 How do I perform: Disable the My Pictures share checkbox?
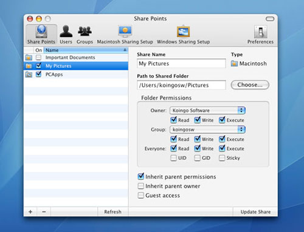pos(38,66)
